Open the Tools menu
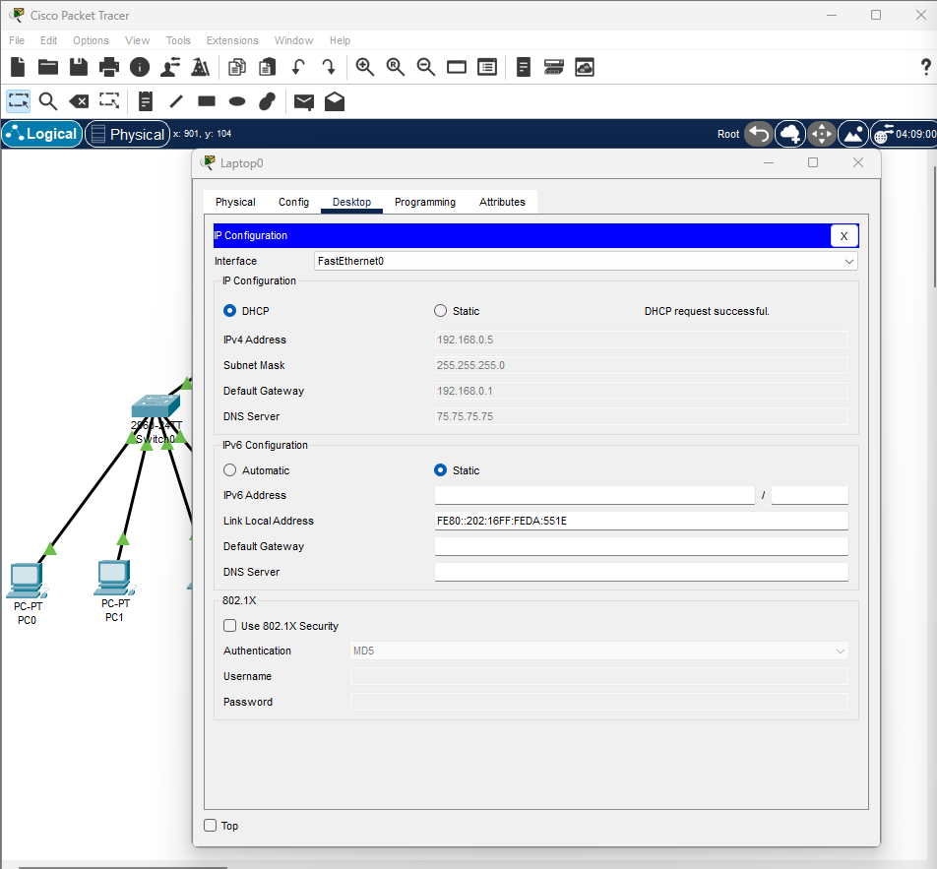Viewport: 937px width, 869px height. 178,40
